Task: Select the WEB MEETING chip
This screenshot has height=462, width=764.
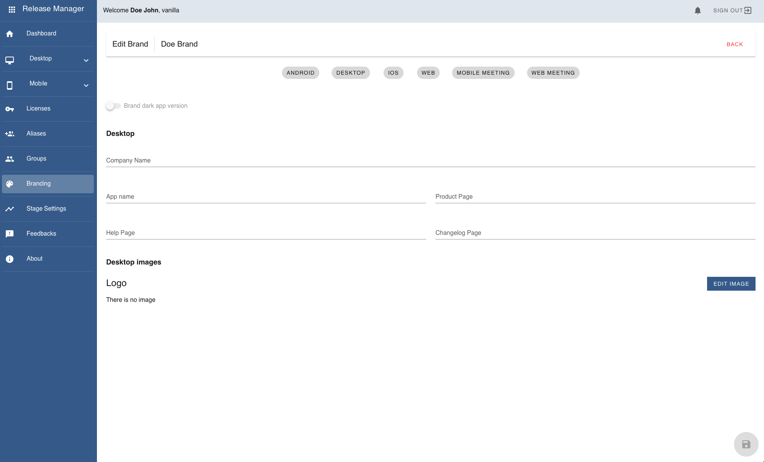Action: [553, 73]
